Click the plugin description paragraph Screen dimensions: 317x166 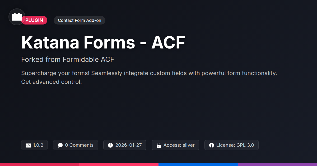[149, 77]
